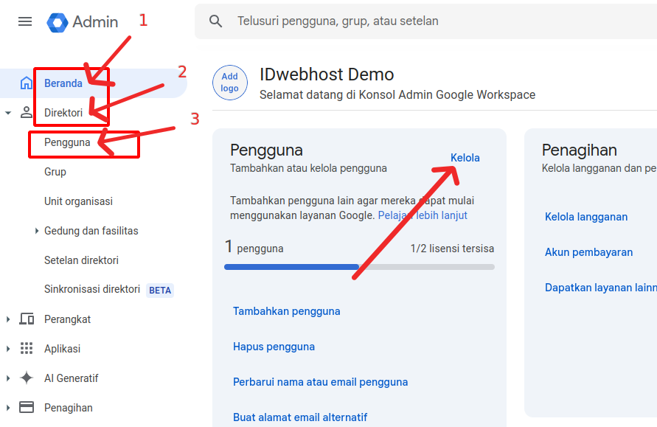This screenshot has height=427, width=657.
Task: Select Direktori in sidebar
Action: click(63, 113)
